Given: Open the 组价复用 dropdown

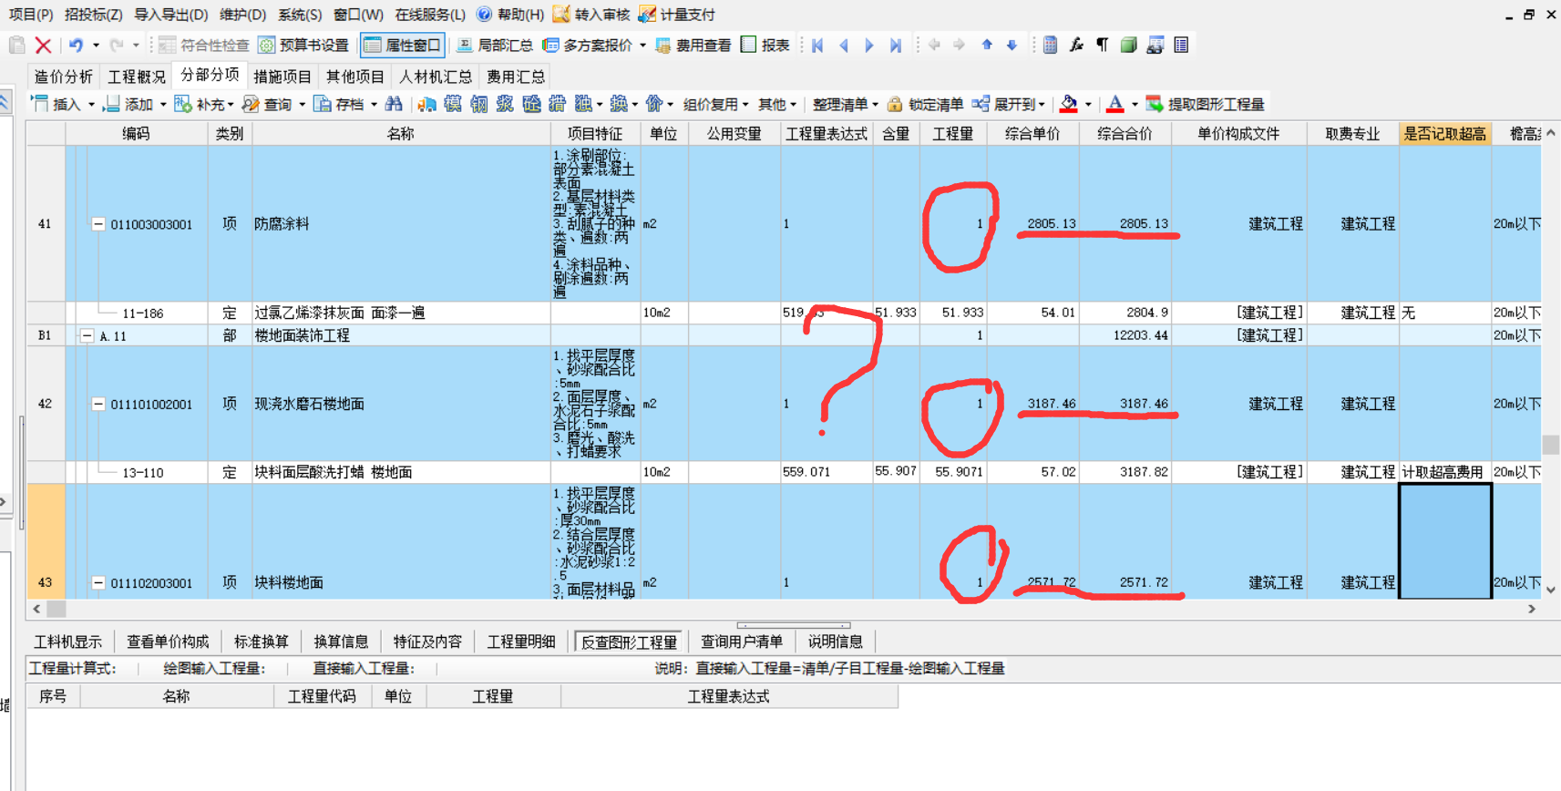Looking at the screenshot, I should click(745, 105).
